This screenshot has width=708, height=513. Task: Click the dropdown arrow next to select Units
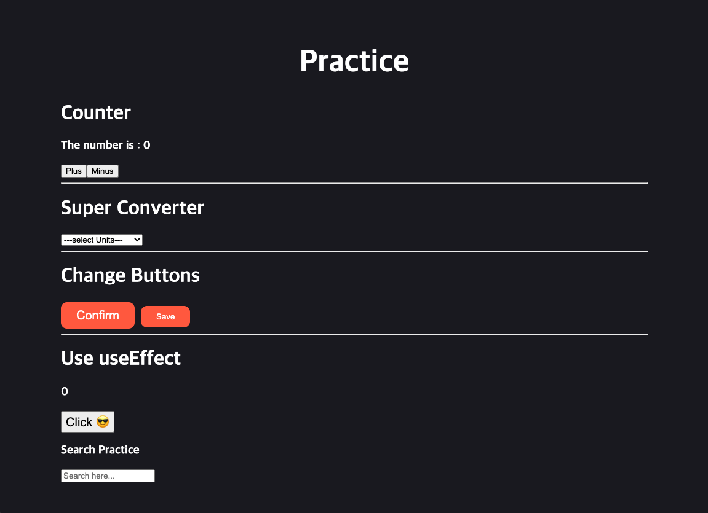(137, 240)
